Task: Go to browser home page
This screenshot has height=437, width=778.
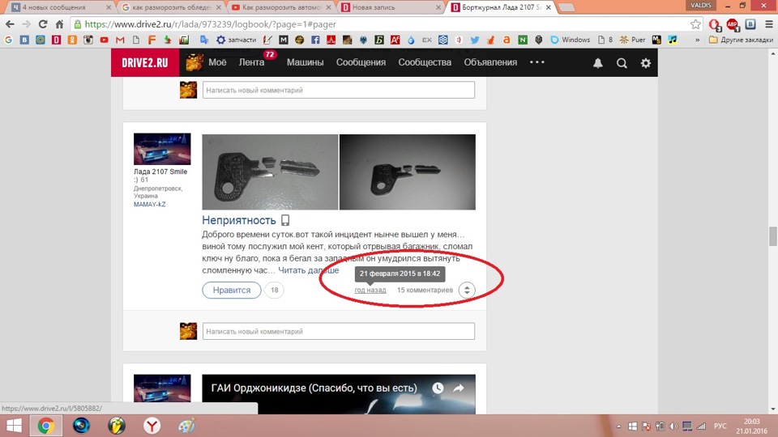Action: pyautogui.click(x=59, y=23)
